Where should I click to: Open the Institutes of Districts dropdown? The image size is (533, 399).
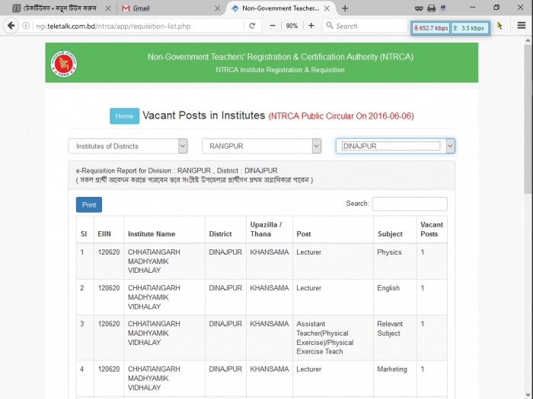point(128,146)
